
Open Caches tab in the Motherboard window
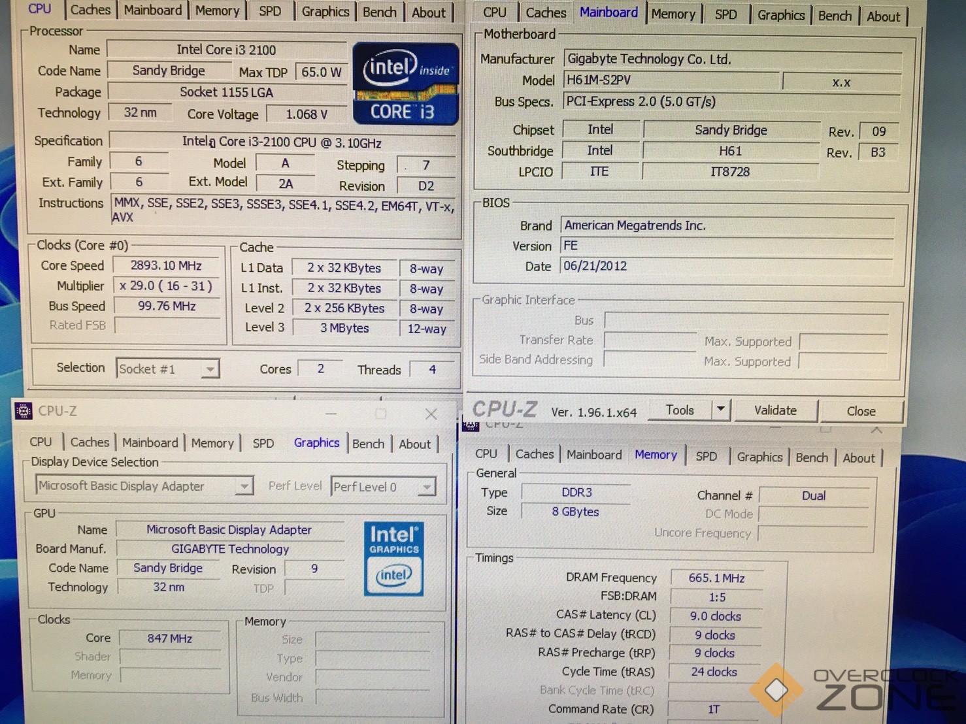[x=546, y=12]
